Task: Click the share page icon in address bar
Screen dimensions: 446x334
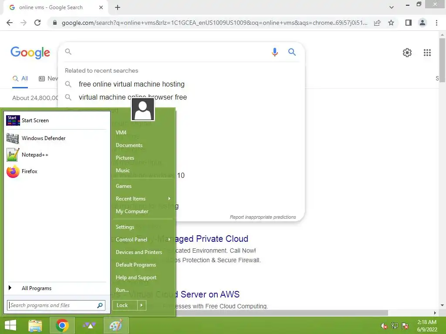Action: [377, 23]
